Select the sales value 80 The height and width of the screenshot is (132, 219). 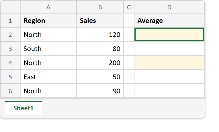point(100,49)
